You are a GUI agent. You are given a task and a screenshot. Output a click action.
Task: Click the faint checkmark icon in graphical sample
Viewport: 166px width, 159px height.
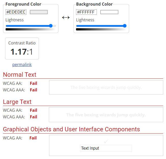tap(106, 141)
